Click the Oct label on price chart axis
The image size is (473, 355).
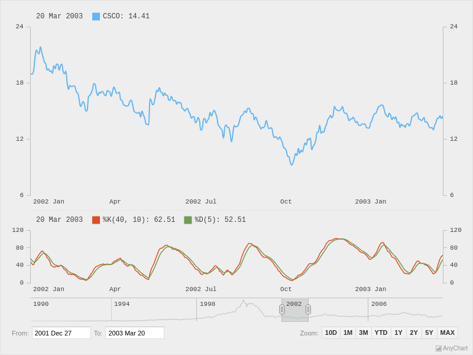tap(286, 202)
